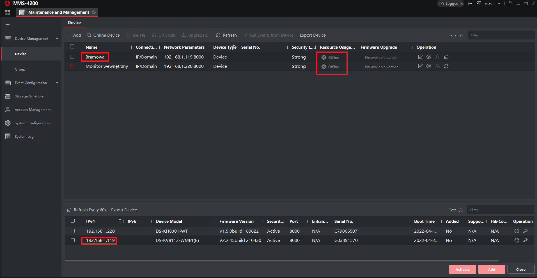Collapse the sidebar with hamburger icon

8,25
